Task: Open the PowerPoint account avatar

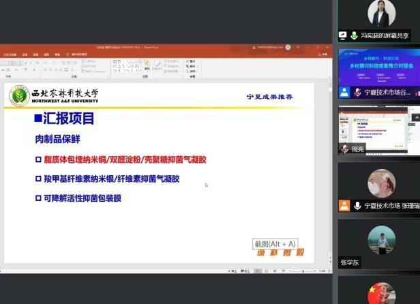Action: click(288, 48)
